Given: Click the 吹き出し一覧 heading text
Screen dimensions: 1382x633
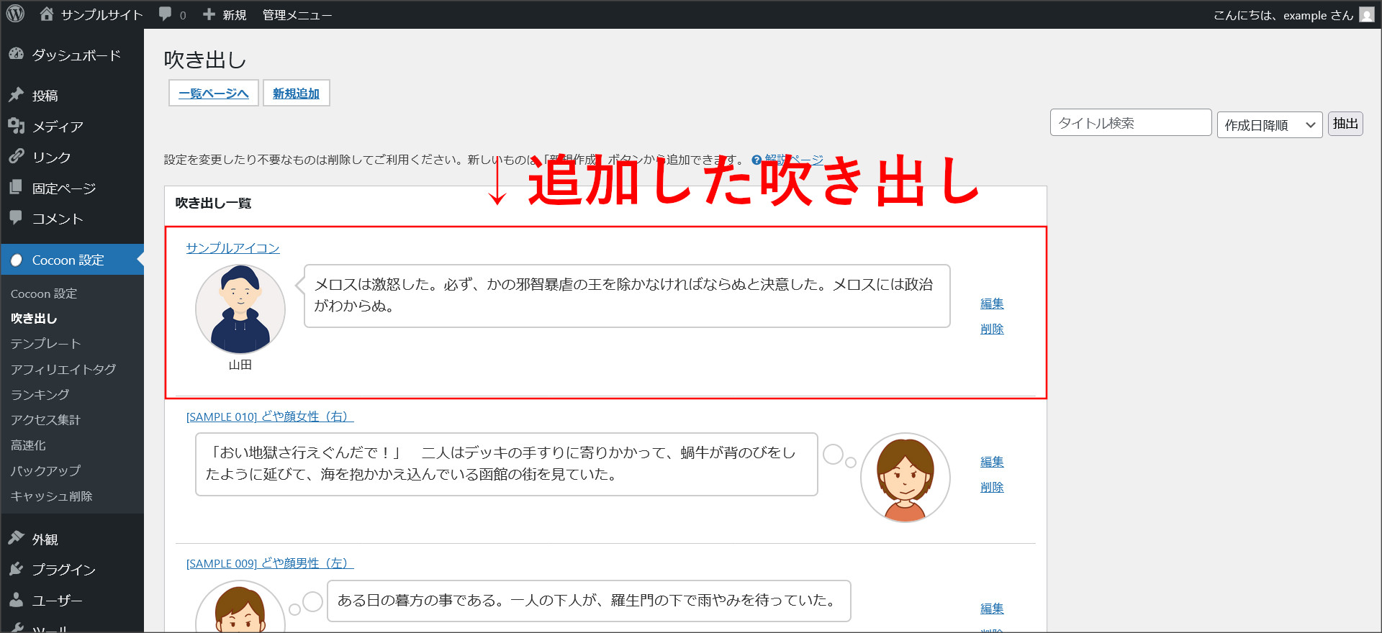Looking at the screenshot, I should [x=213, y=203].
